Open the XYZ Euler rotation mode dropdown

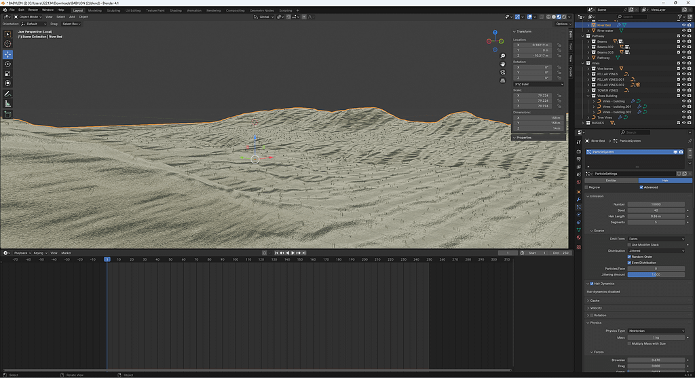click(x=538, y=84)
